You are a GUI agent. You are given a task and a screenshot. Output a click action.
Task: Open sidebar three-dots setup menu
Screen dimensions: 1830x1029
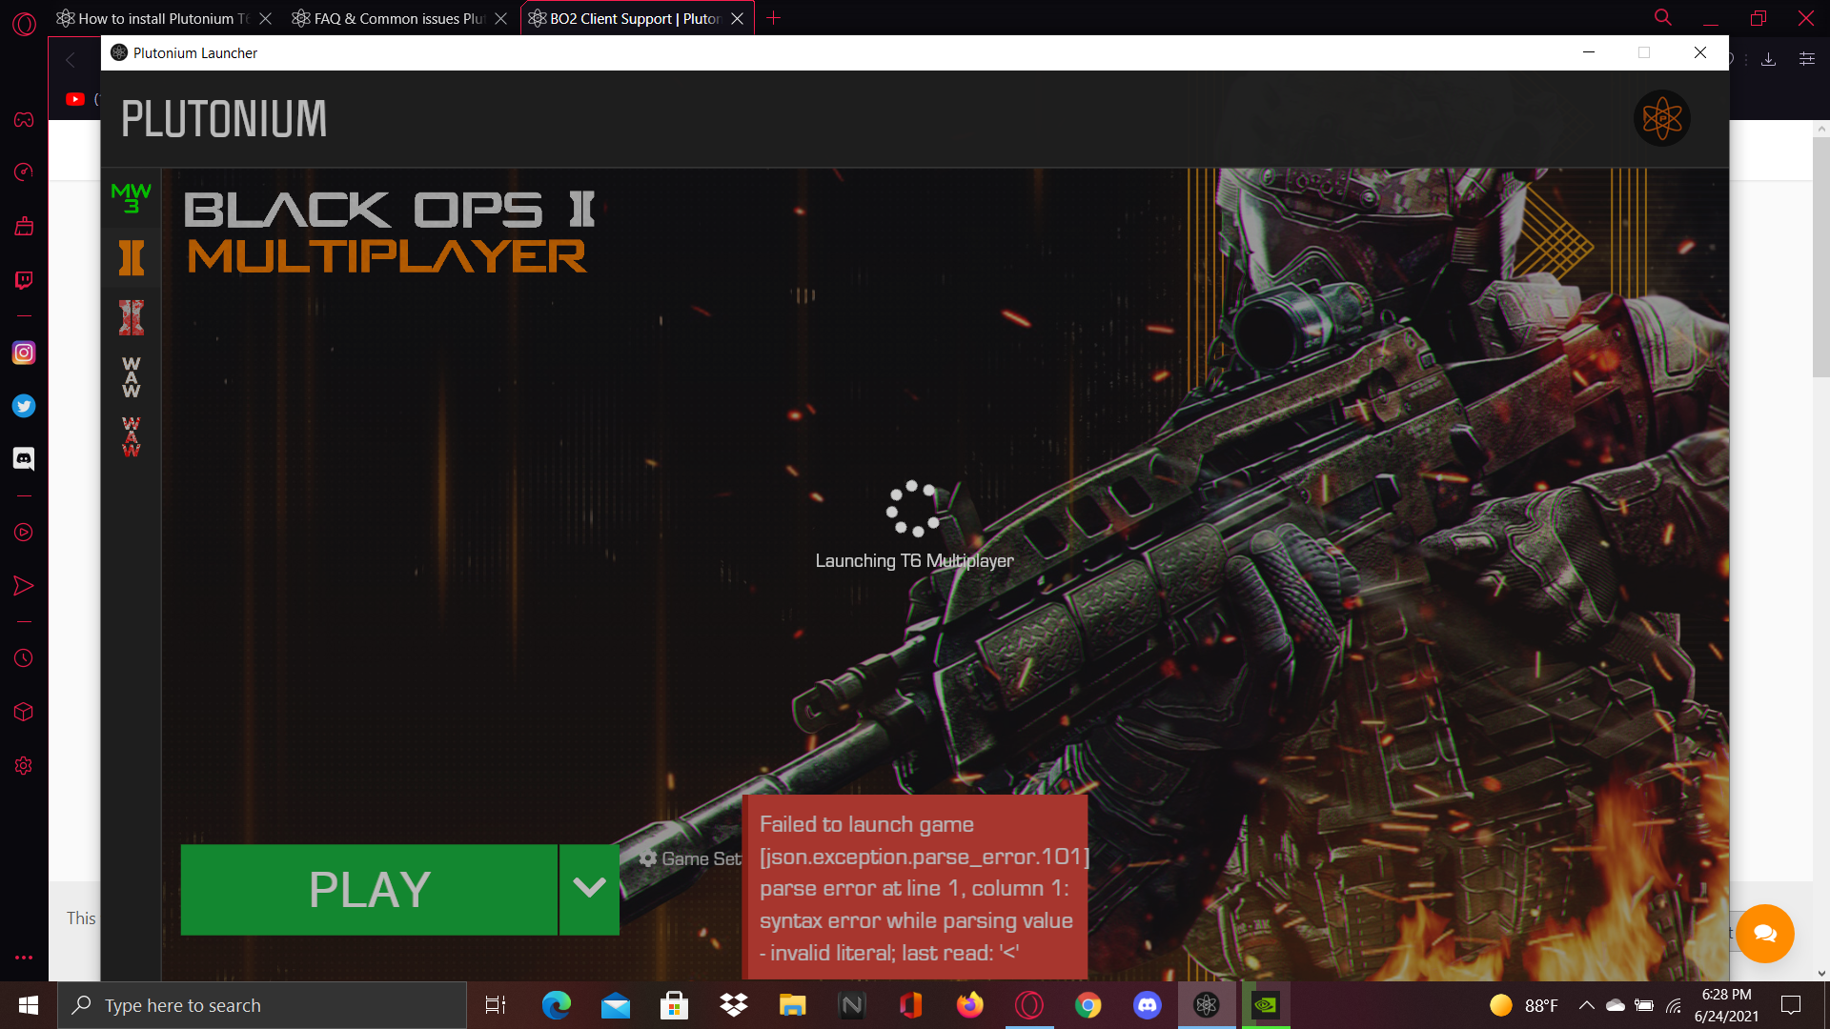(x=24, y=958)
